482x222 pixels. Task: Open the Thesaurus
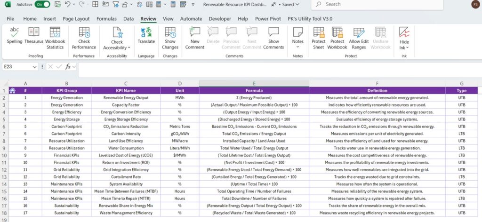(x=34, y=36)
